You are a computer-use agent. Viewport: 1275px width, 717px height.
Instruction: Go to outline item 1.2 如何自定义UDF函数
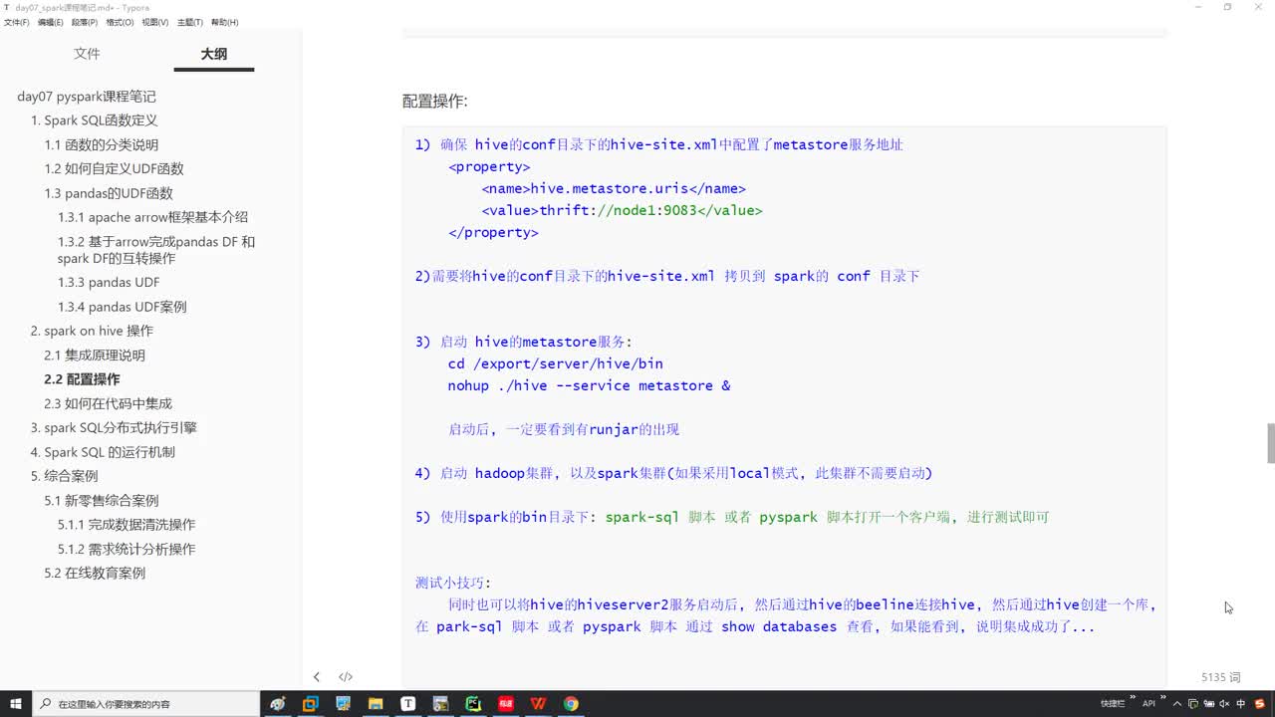(114, 169)
